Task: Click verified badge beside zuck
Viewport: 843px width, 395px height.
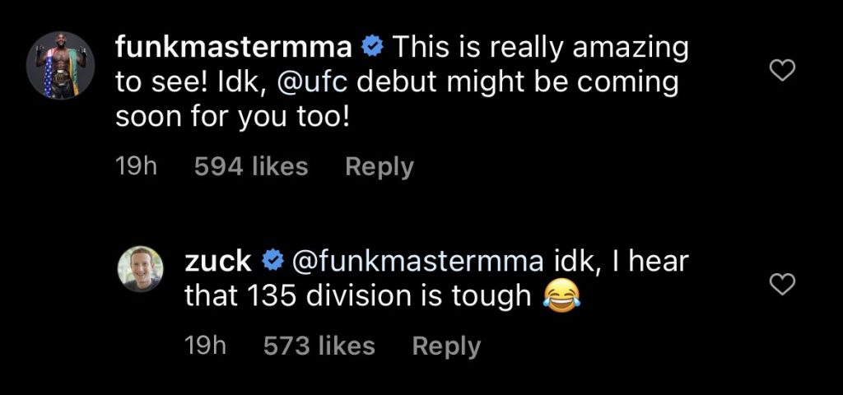Action: [x=271, y=262]
